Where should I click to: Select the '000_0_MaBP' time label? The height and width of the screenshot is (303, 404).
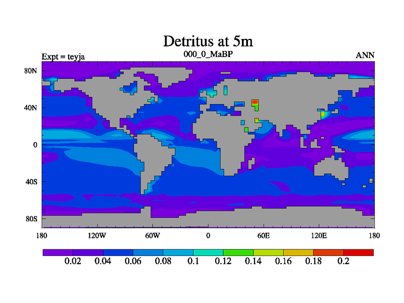(x=207, y=54)
